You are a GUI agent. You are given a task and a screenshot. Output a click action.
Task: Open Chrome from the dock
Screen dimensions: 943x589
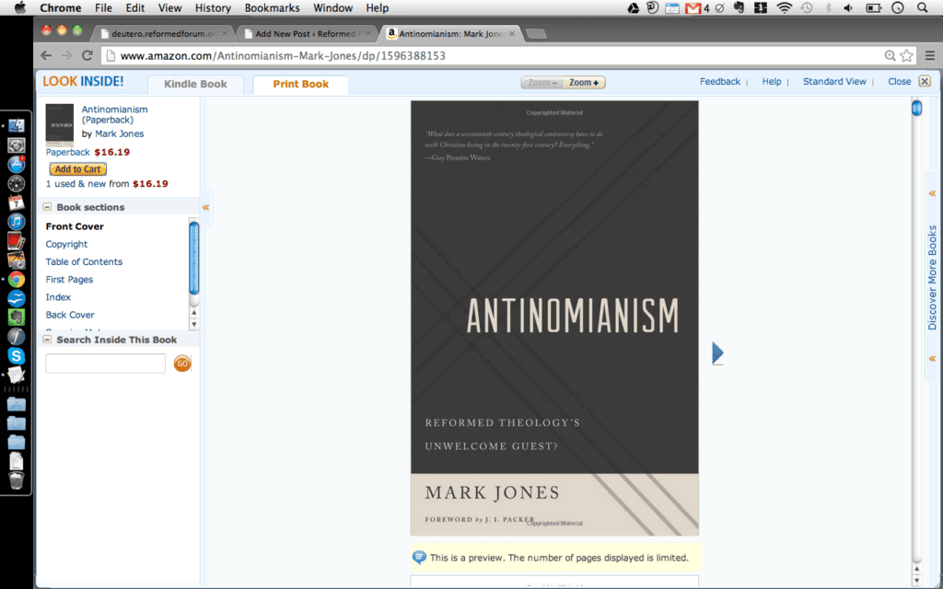point(17,280)
